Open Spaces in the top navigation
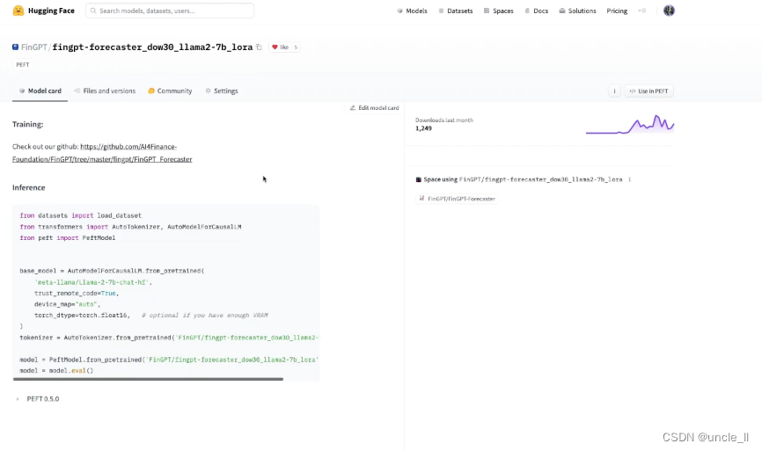This screenshot has height=451, width=762. click(x=499, y=11)
